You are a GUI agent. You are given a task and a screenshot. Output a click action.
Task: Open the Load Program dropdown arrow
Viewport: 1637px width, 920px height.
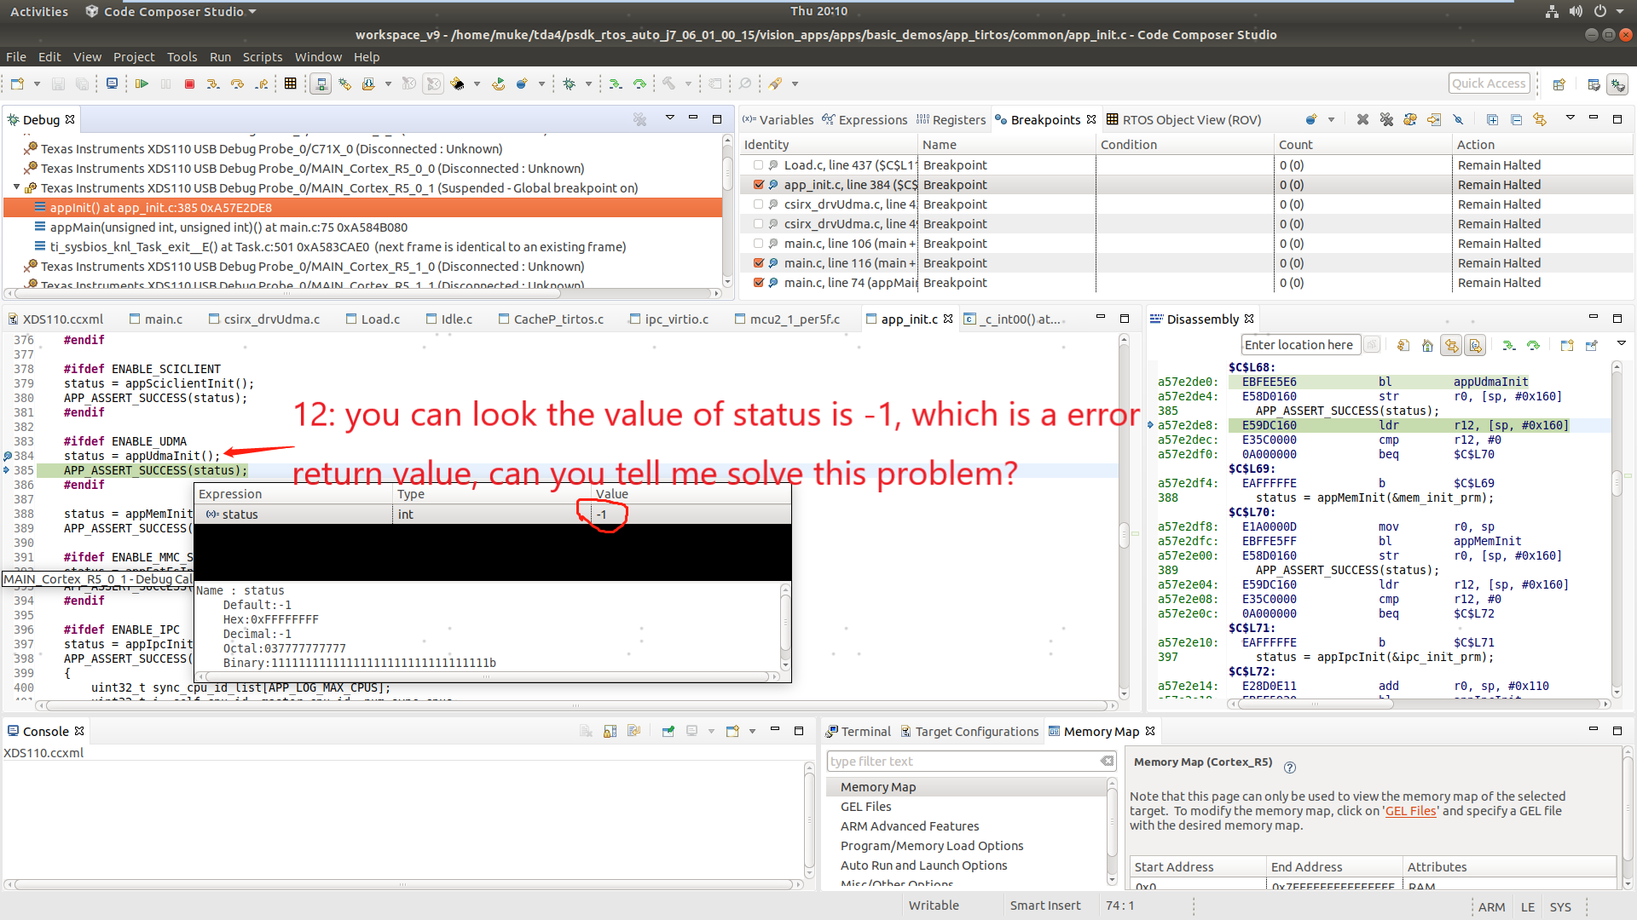[388, 83]
